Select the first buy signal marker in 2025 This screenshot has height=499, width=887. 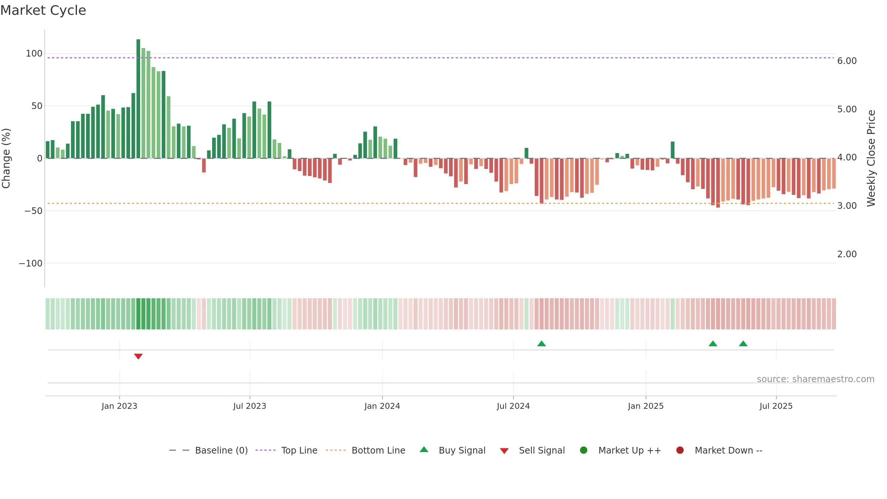coord(713,344)
